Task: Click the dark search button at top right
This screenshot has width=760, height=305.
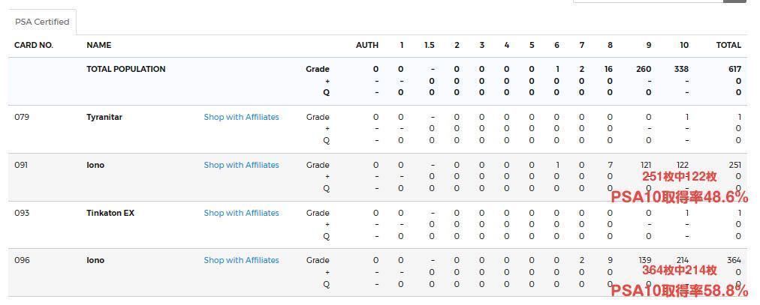Action: pos(734,1)
